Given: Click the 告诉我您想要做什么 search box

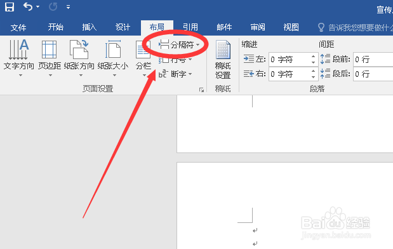Looking at the screenshot, I should [x=361, y=27].
